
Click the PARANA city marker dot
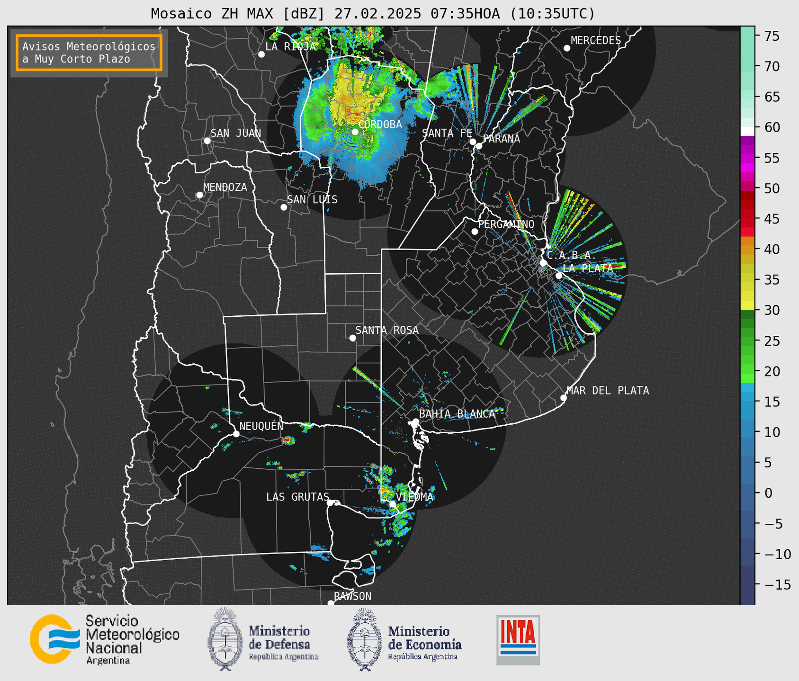coord(479,146)
